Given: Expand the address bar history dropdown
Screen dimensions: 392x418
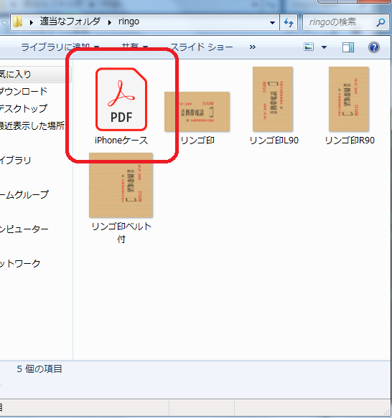Looking at the screenshot, I should (x=272, y=23).
